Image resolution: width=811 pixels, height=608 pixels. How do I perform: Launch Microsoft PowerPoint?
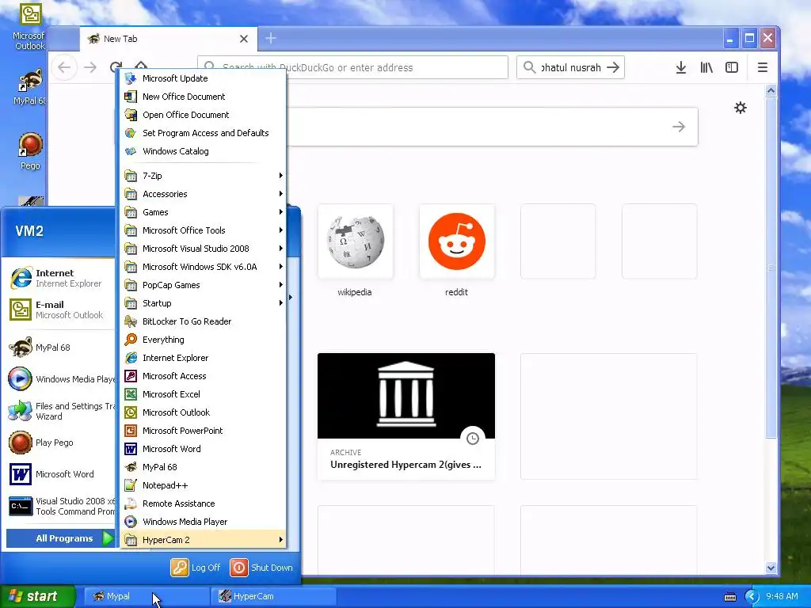(203, 430)
